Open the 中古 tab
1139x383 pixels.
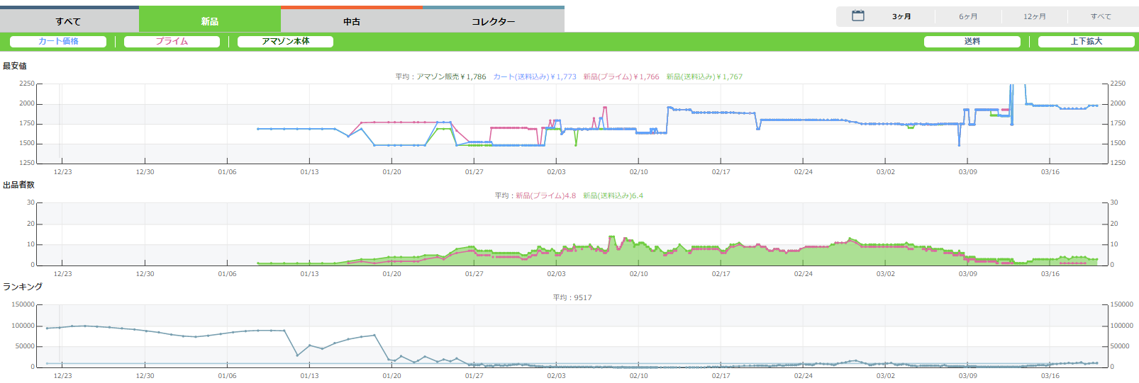[x=352, y=21]
